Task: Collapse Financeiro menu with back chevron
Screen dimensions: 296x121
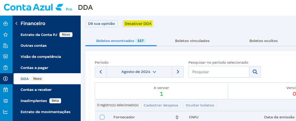Action: coord(16,24)
